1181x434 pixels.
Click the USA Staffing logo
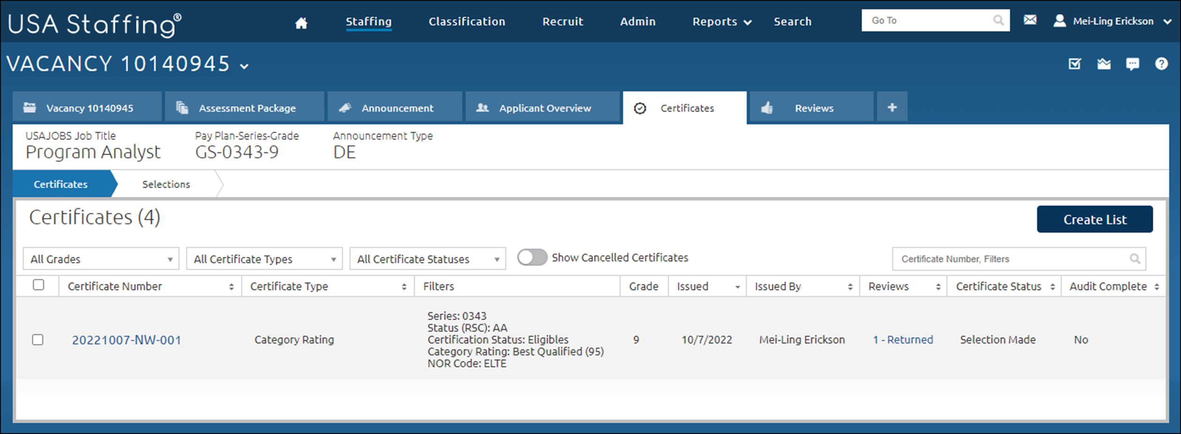[94, 24]
